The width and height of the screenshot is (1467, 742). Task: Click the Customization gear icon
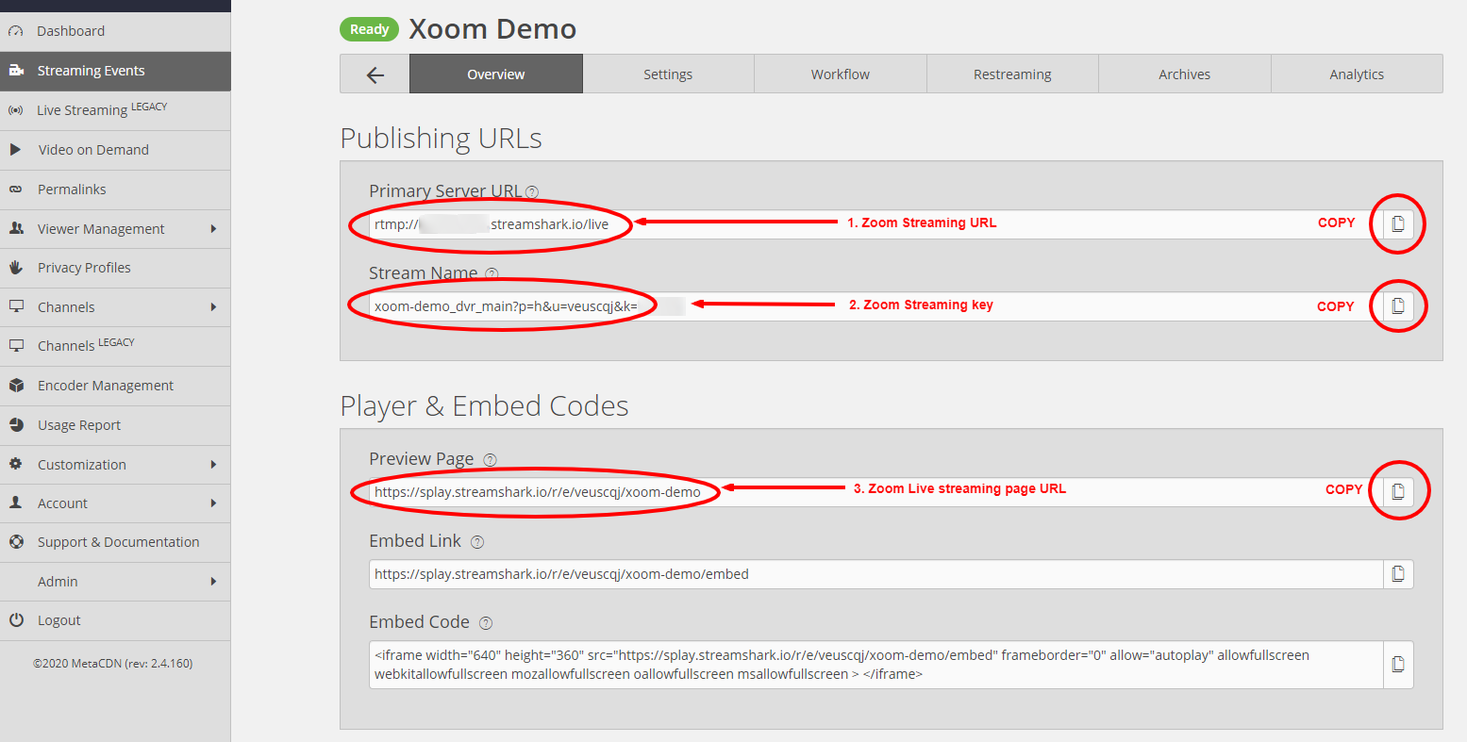(16, 465)
